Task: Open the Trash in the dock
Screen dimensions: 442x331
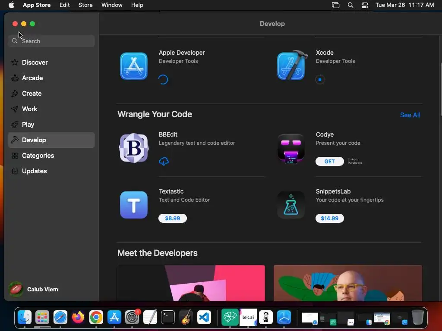Action: [418, 317]
